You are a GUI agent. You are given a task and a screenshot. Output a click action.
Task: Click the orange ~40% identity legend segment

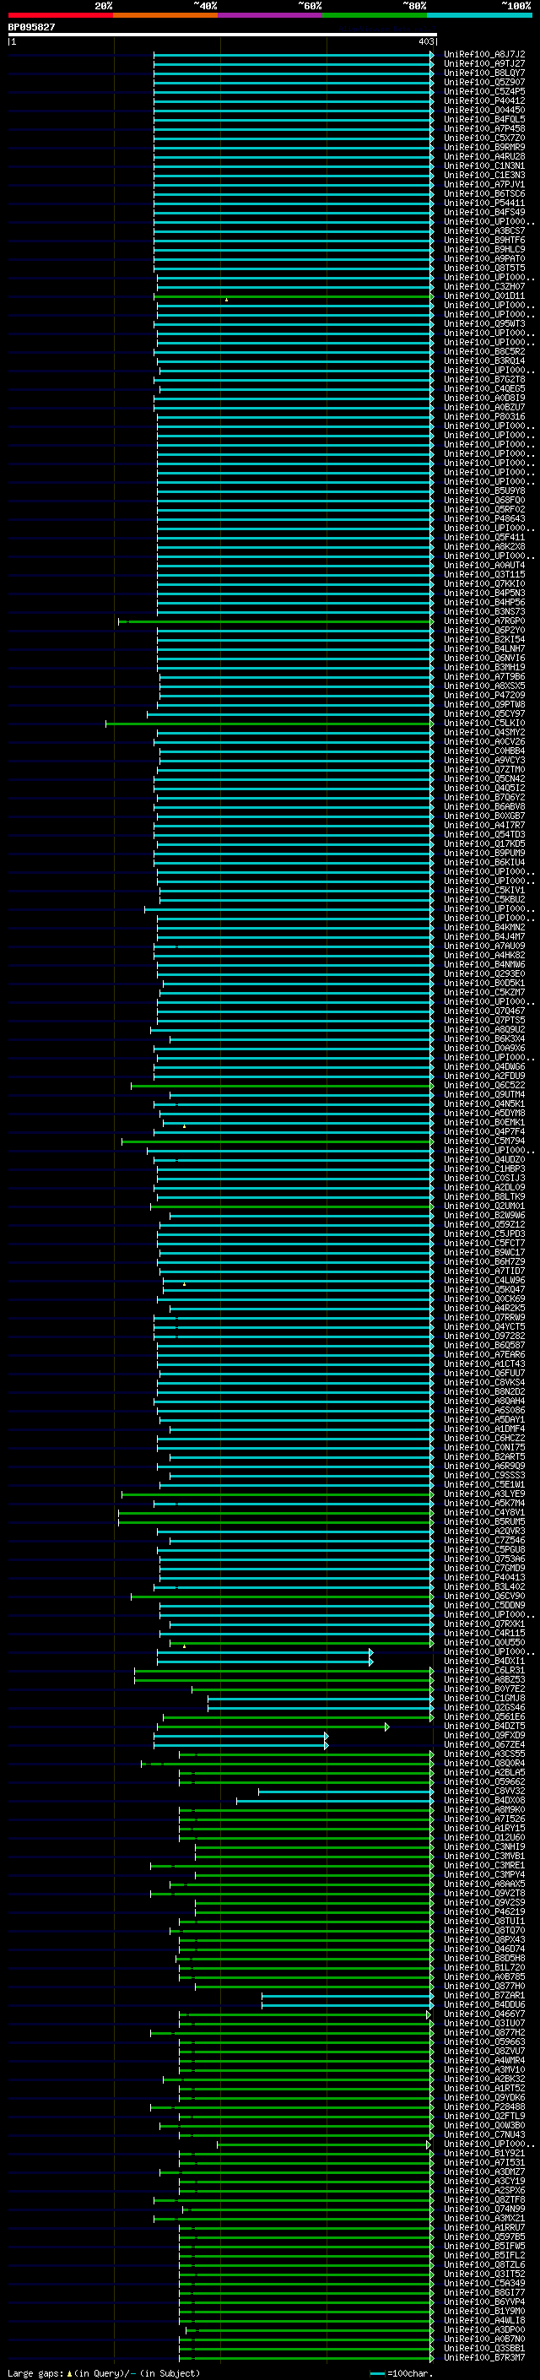click(x=165, y=15)
